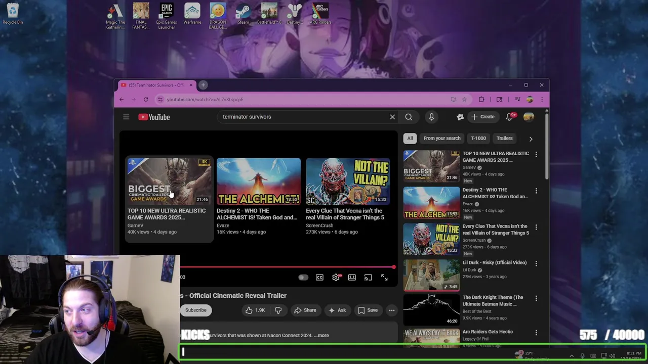
Task: Open the taskbar clock showing 8:11 PM
Action: [634, 356]
